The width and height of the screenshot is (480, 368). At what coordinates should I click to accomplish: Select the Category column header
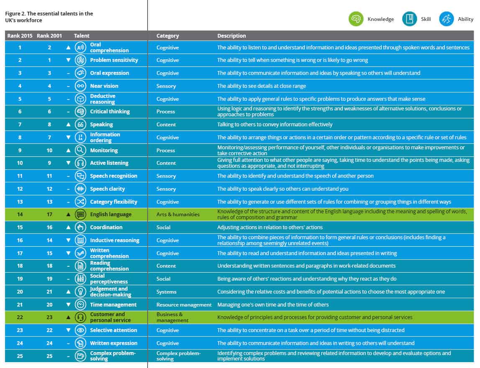point(167,36)
